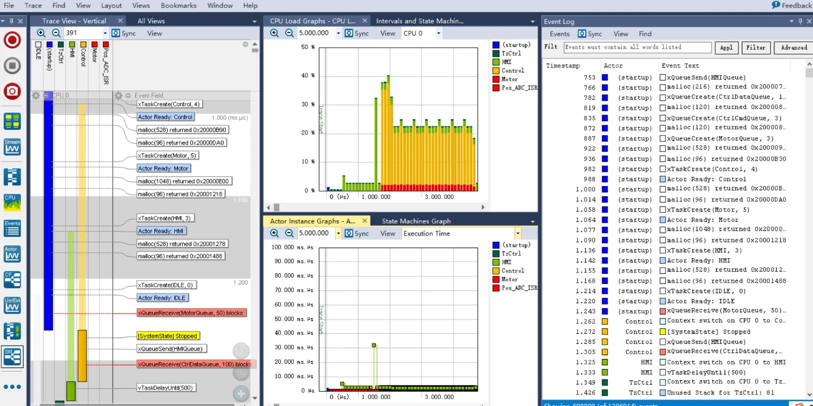Expand the Execution Time dropdown
This screenshot has height=406, width=813.
click(517, 234)
